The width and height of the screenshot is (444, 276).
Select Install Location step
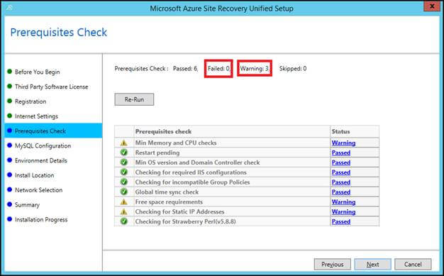coord(34,175)
